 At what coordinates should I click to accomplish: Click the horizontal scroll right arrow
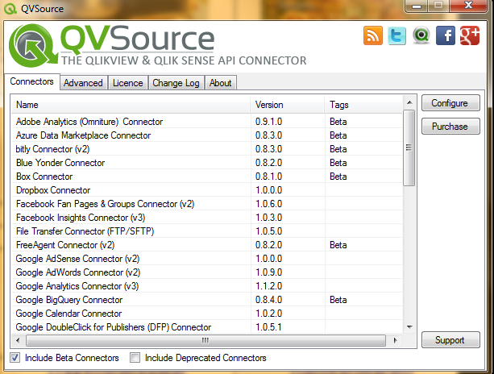click(x=396, y=340)
